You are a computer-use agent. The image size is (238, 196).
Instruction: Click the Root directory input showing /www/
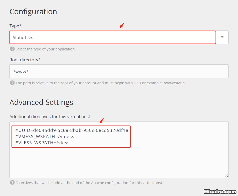point(119,71)
